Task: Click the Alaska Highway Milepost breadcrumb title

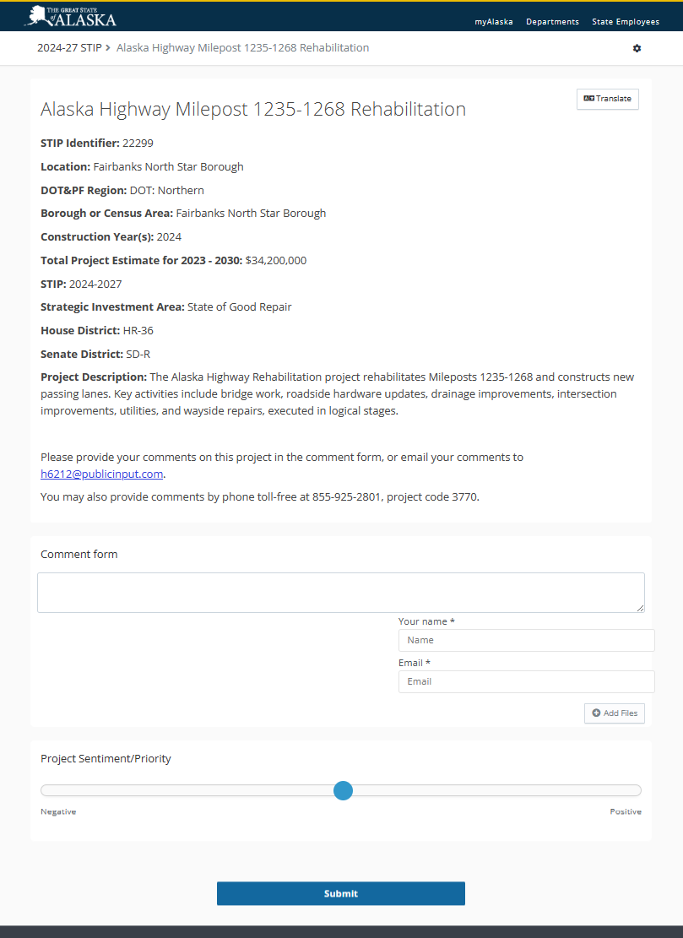Action: (242, 48)
